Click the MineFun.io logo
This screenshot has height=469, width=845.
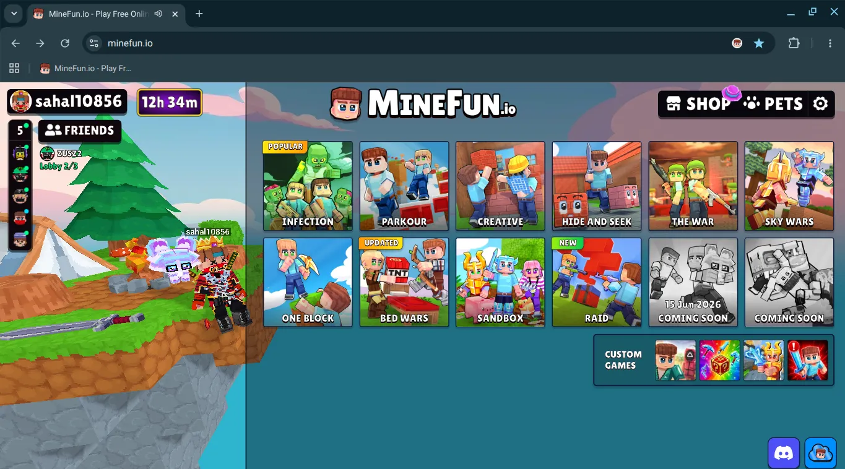coord(423,103)
